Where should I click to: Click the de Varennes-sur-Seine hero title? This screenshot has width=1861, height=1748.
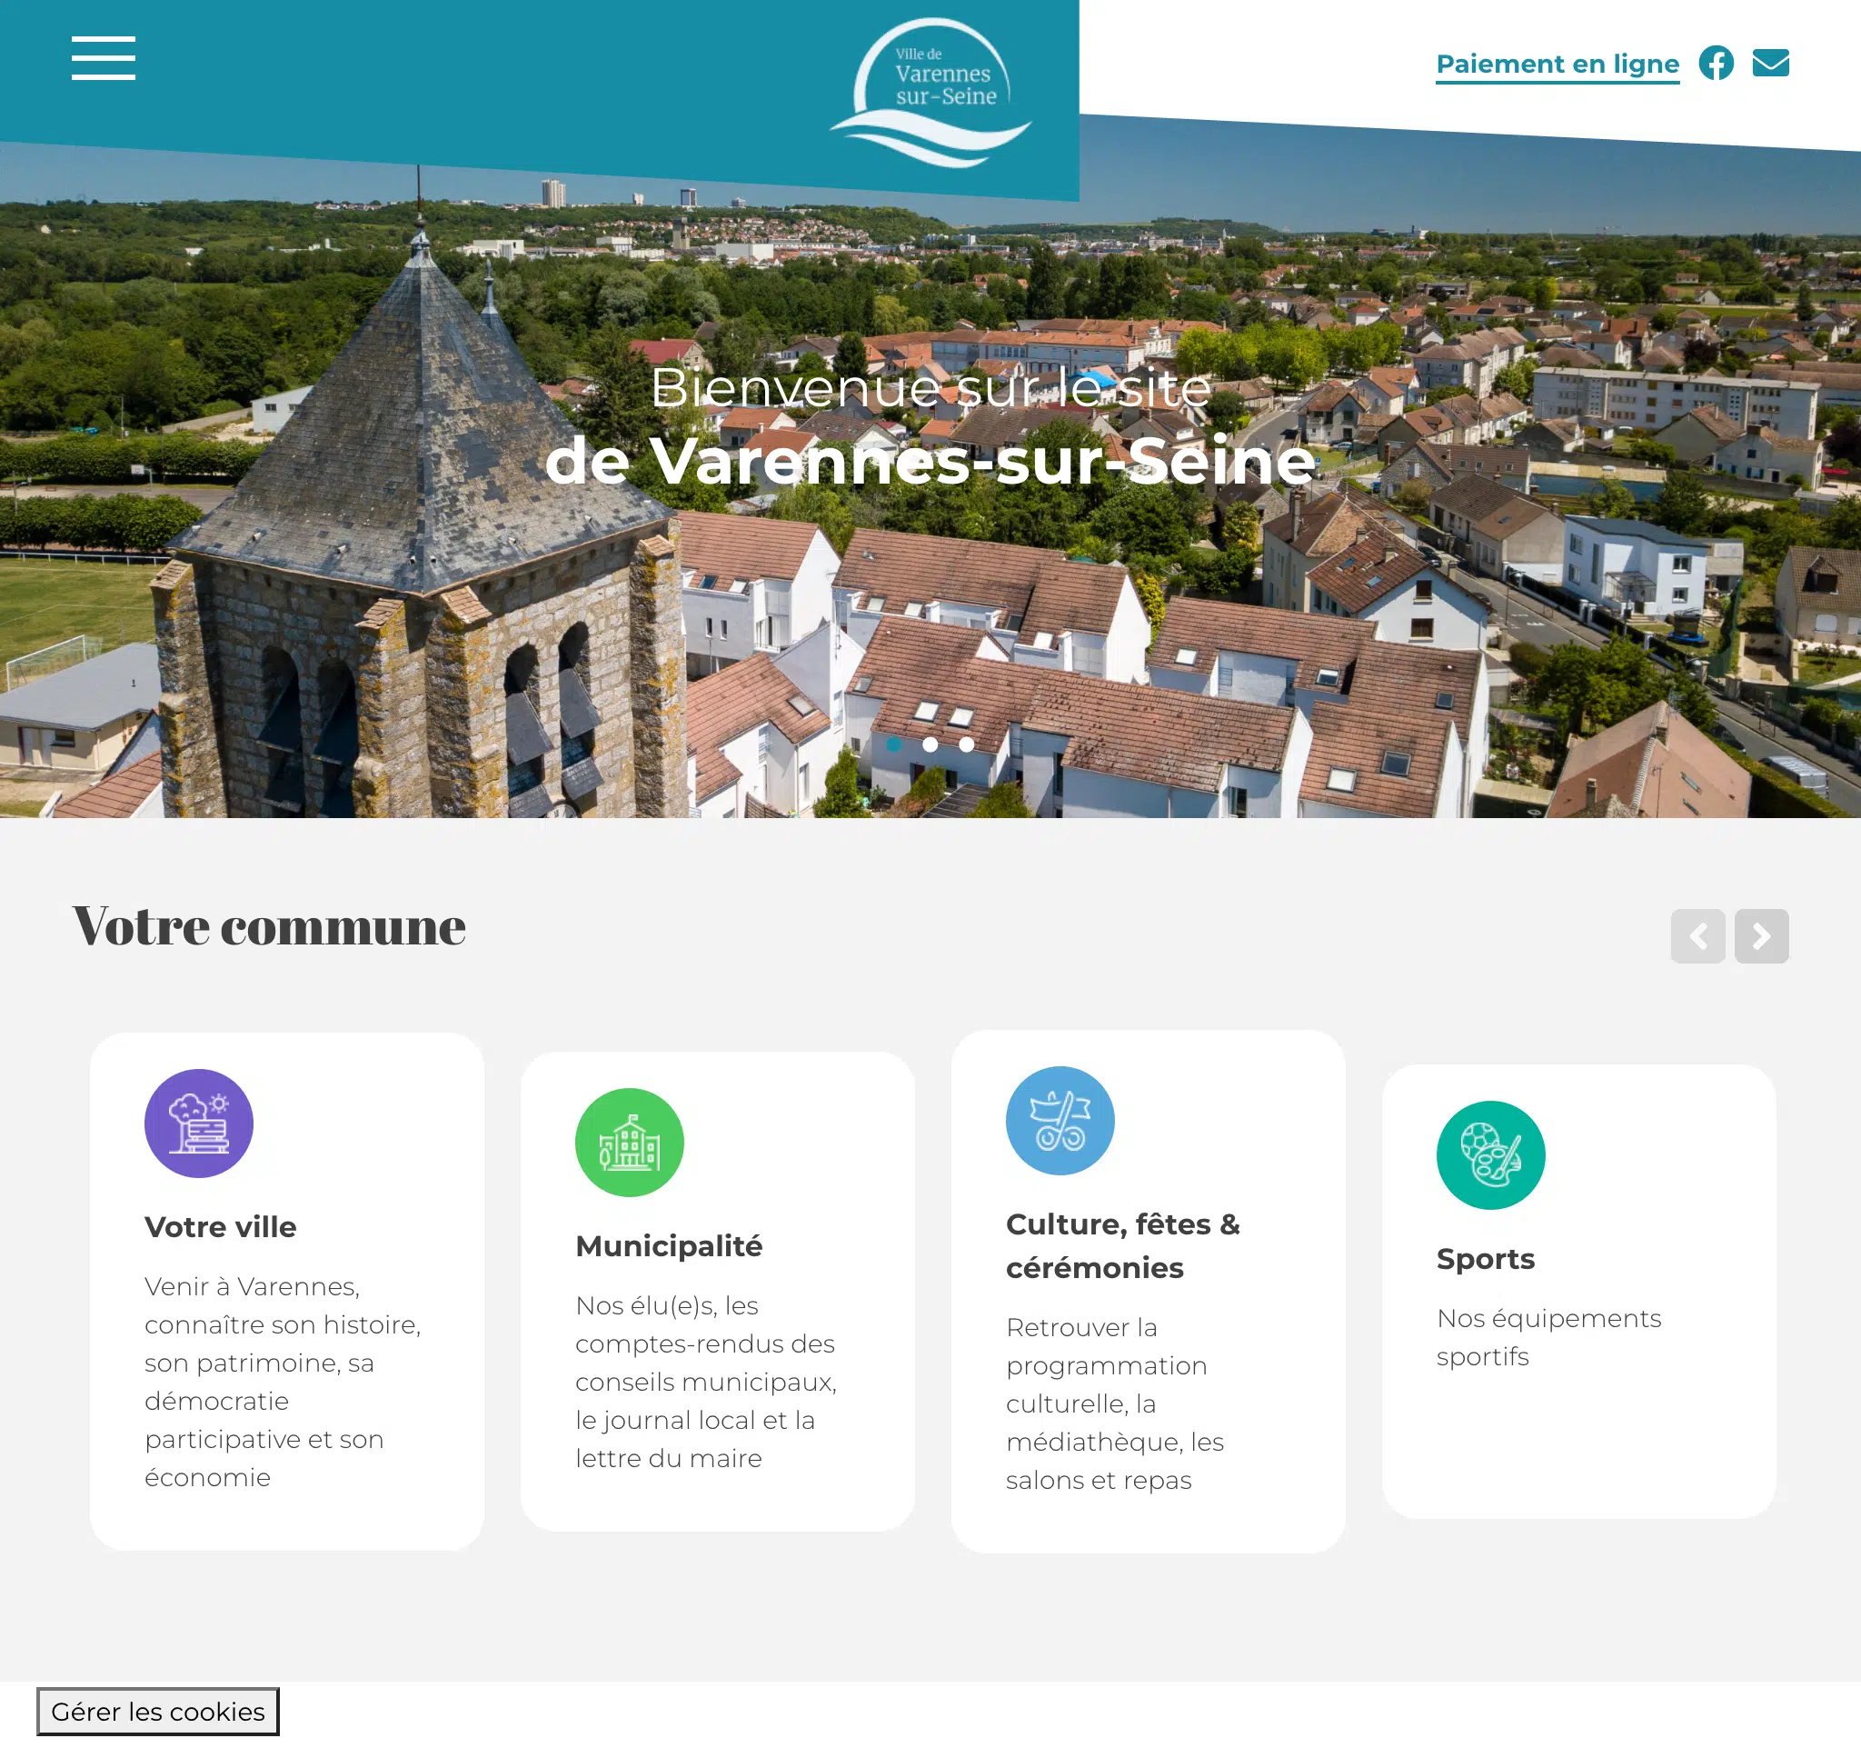(x=930, y=460)
